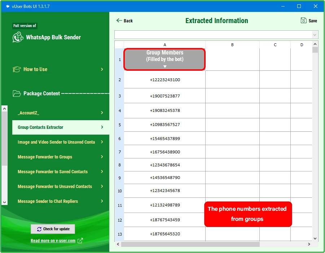
Task: Click the WhatsApp Bulk Sender logo icon
Action: (x=18, y=37)
